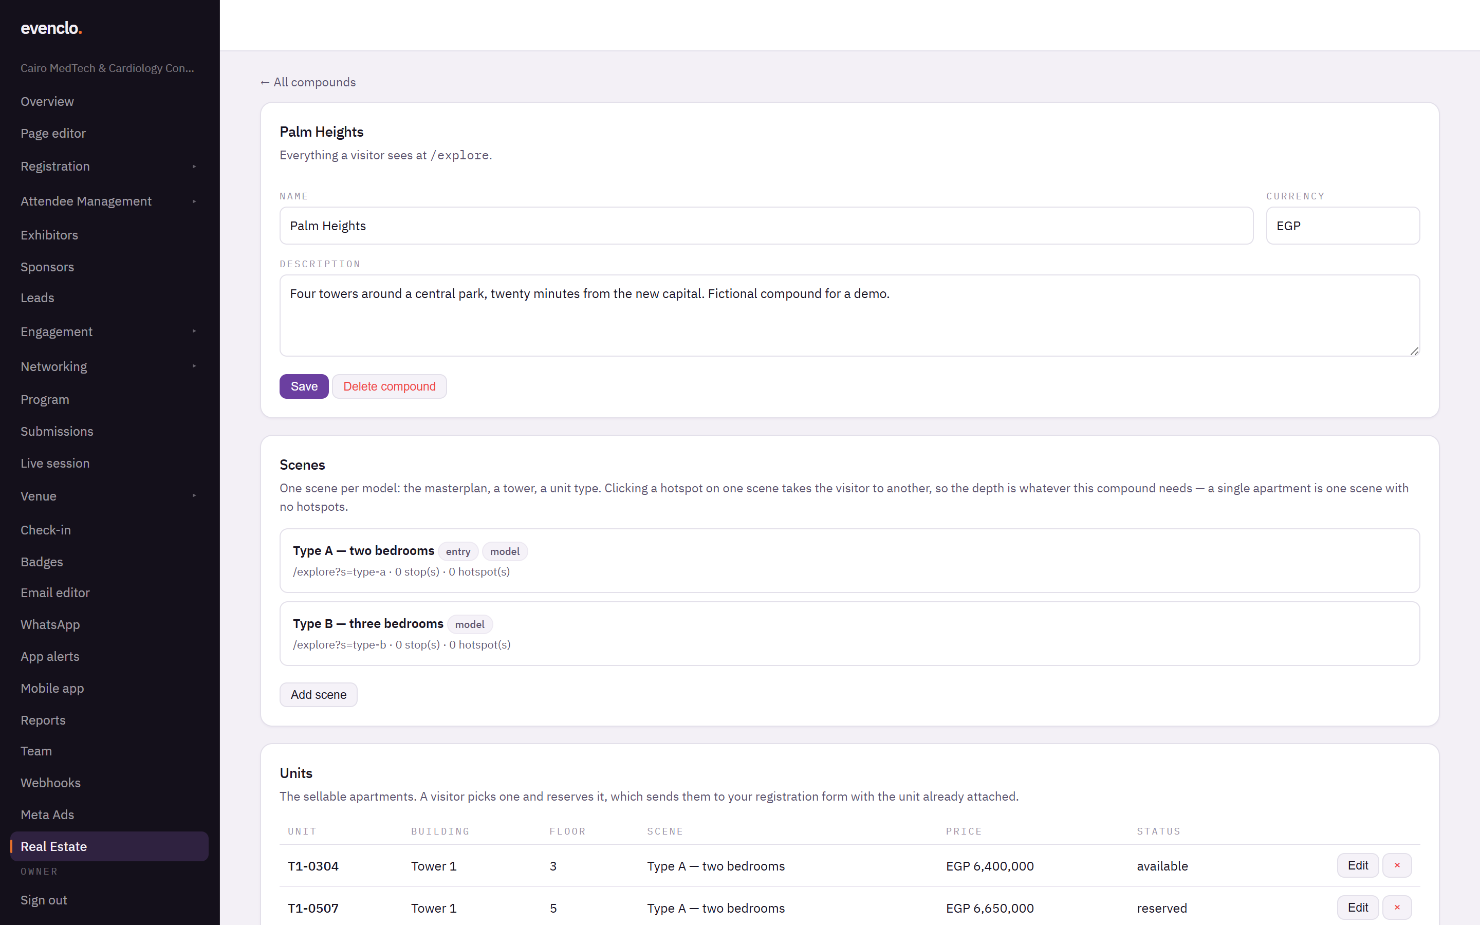Screen dimensions: 1480x925
Task: Expand the Networking submenu arrow
Action: tap(194, 366)
